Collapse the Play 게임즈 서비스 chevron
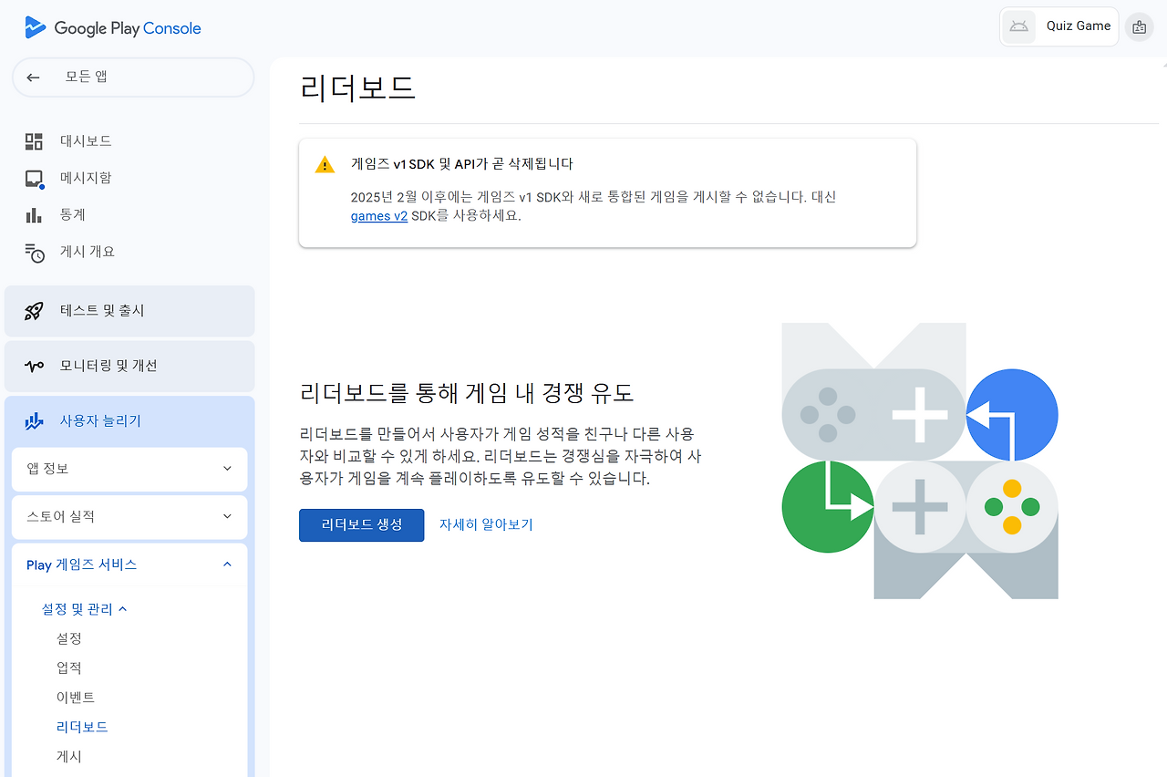The width and height of the screenshot is (1167, 777). pos(227,565)
